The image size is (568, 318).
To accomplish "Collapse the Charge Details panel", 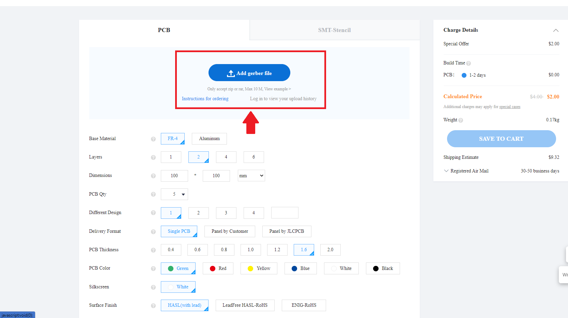I will (556, 30).
